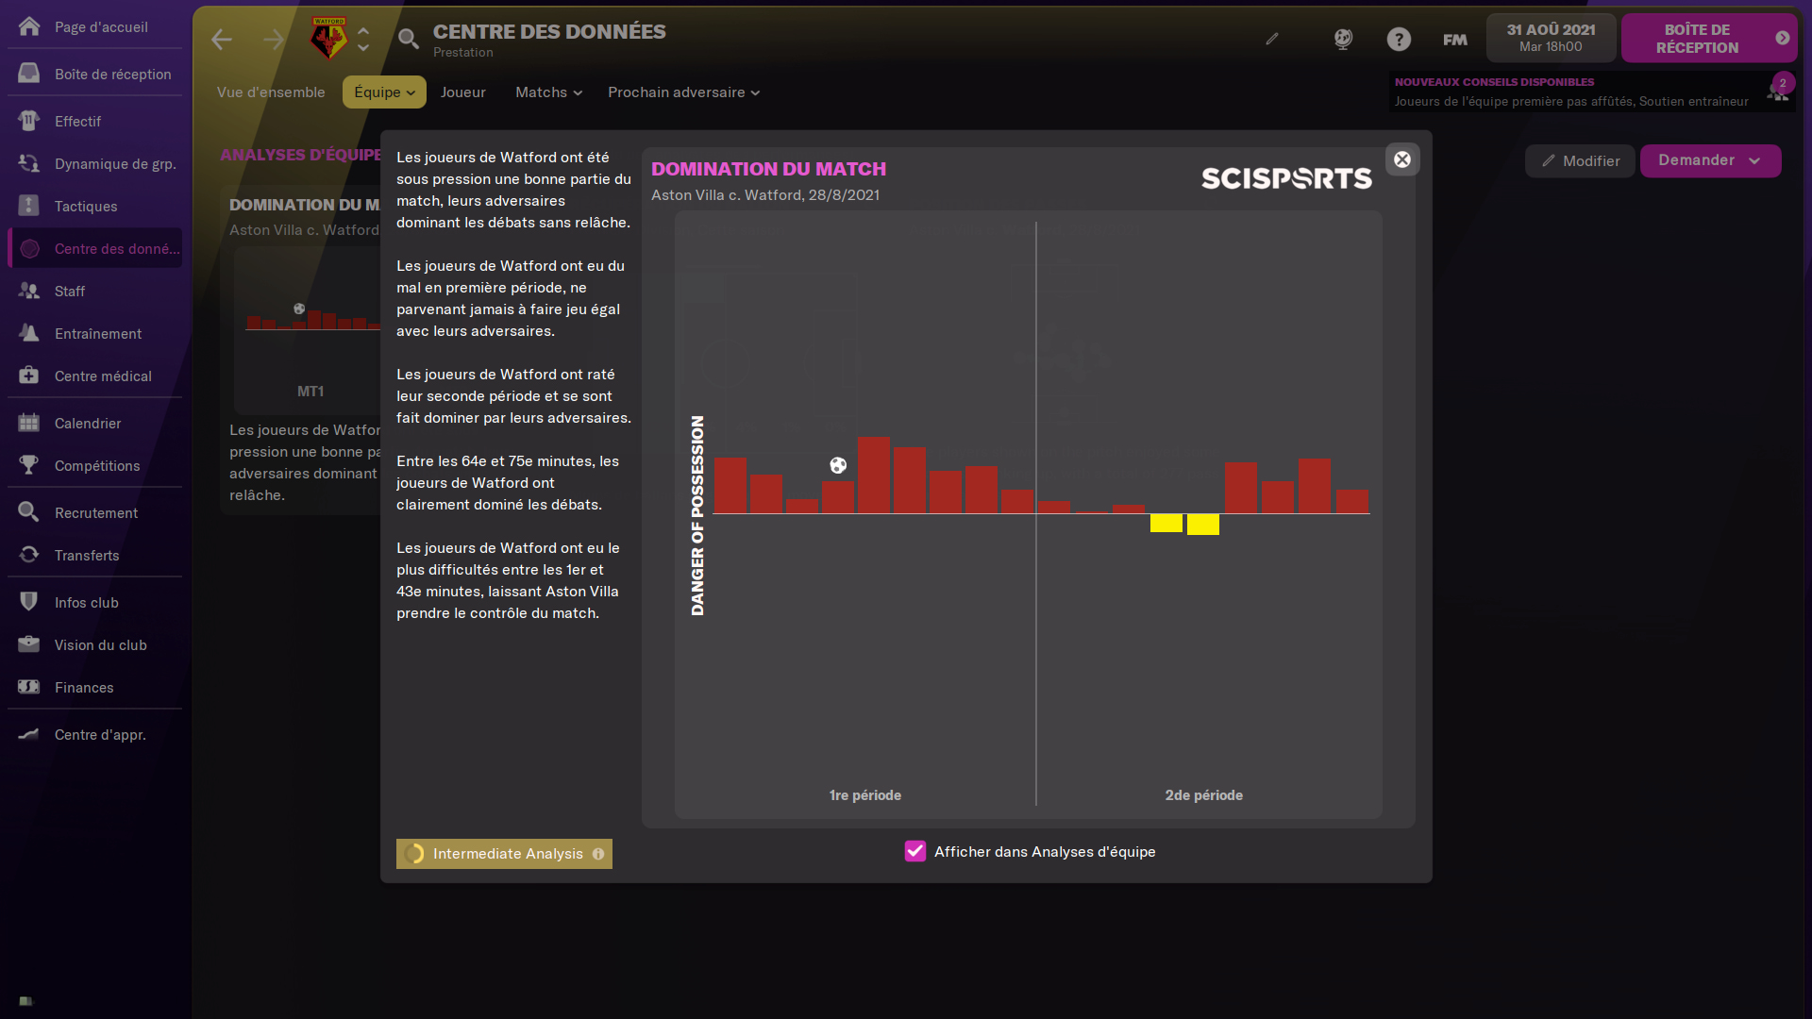
Task: Click the club switcher up/down chevrons
Action: [363, 39]
